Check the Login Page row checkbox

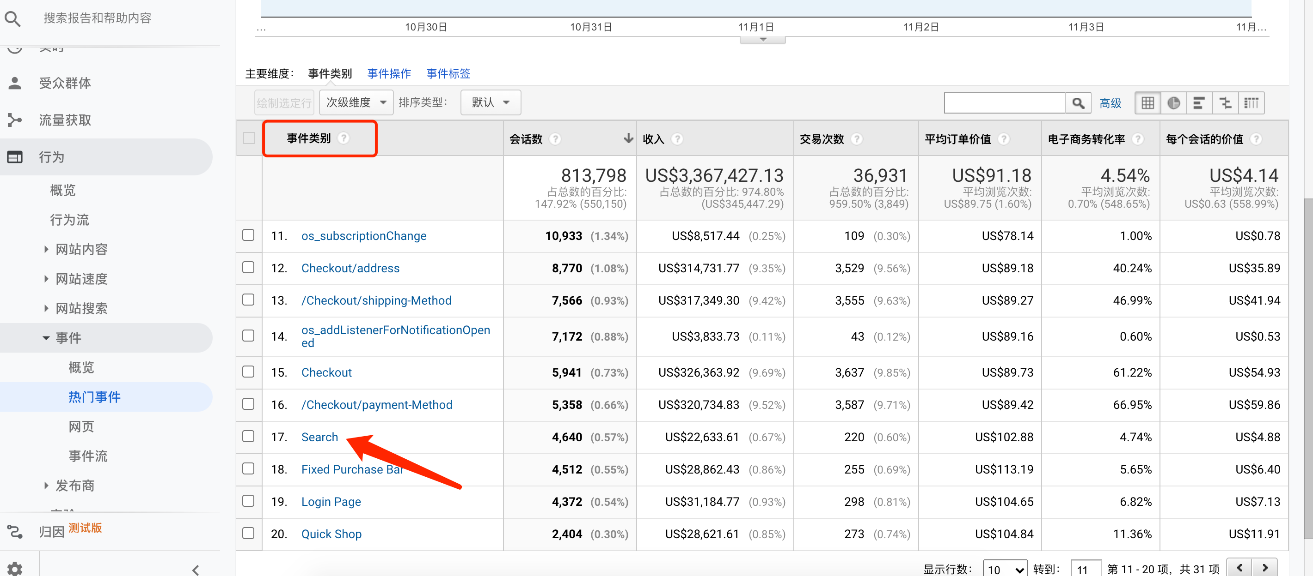[x=248, y=501]
